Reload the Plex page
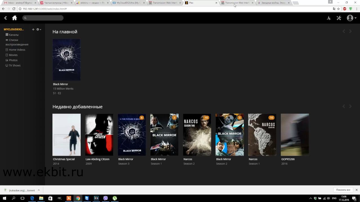The image size is (360, 202). [14, 9]
